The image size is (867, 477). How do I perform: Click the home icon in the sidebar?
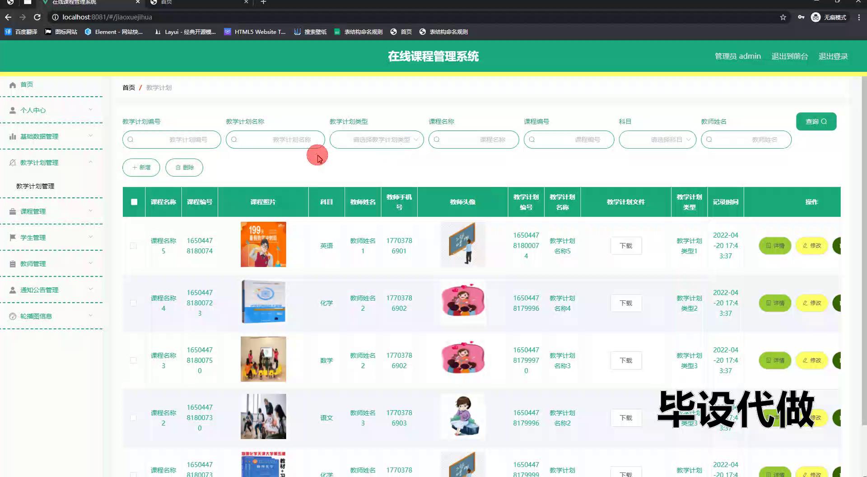coord(13,85)
